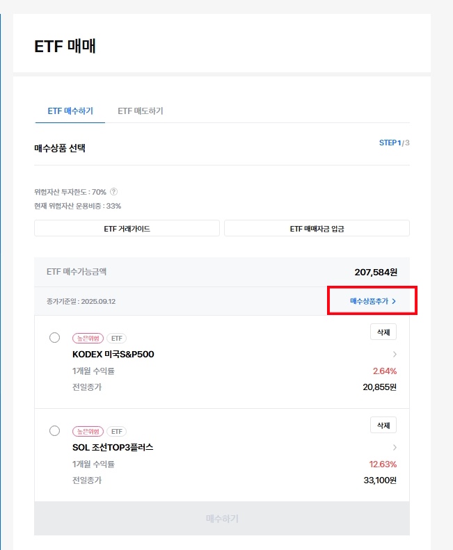
Task: Click the 높은위험 badge on KODEX 미국S&P500
Action: click(88, 338)
